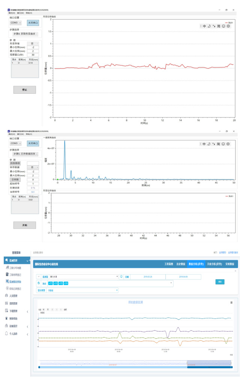The image size is (244, 383).
Task: Toggle the Y14 measuring point tag
Action: pos(66,283)
